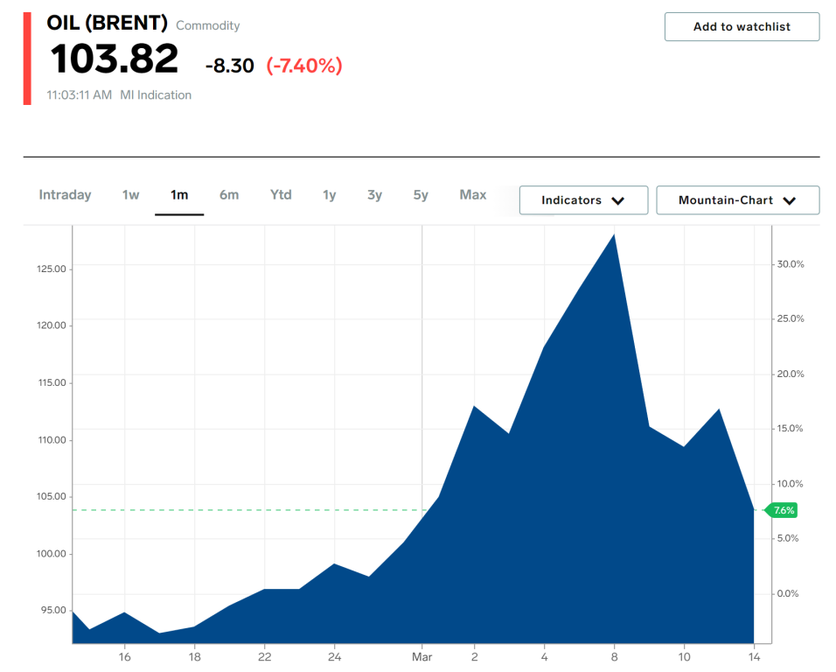Click the Mar date axis label

421,657
